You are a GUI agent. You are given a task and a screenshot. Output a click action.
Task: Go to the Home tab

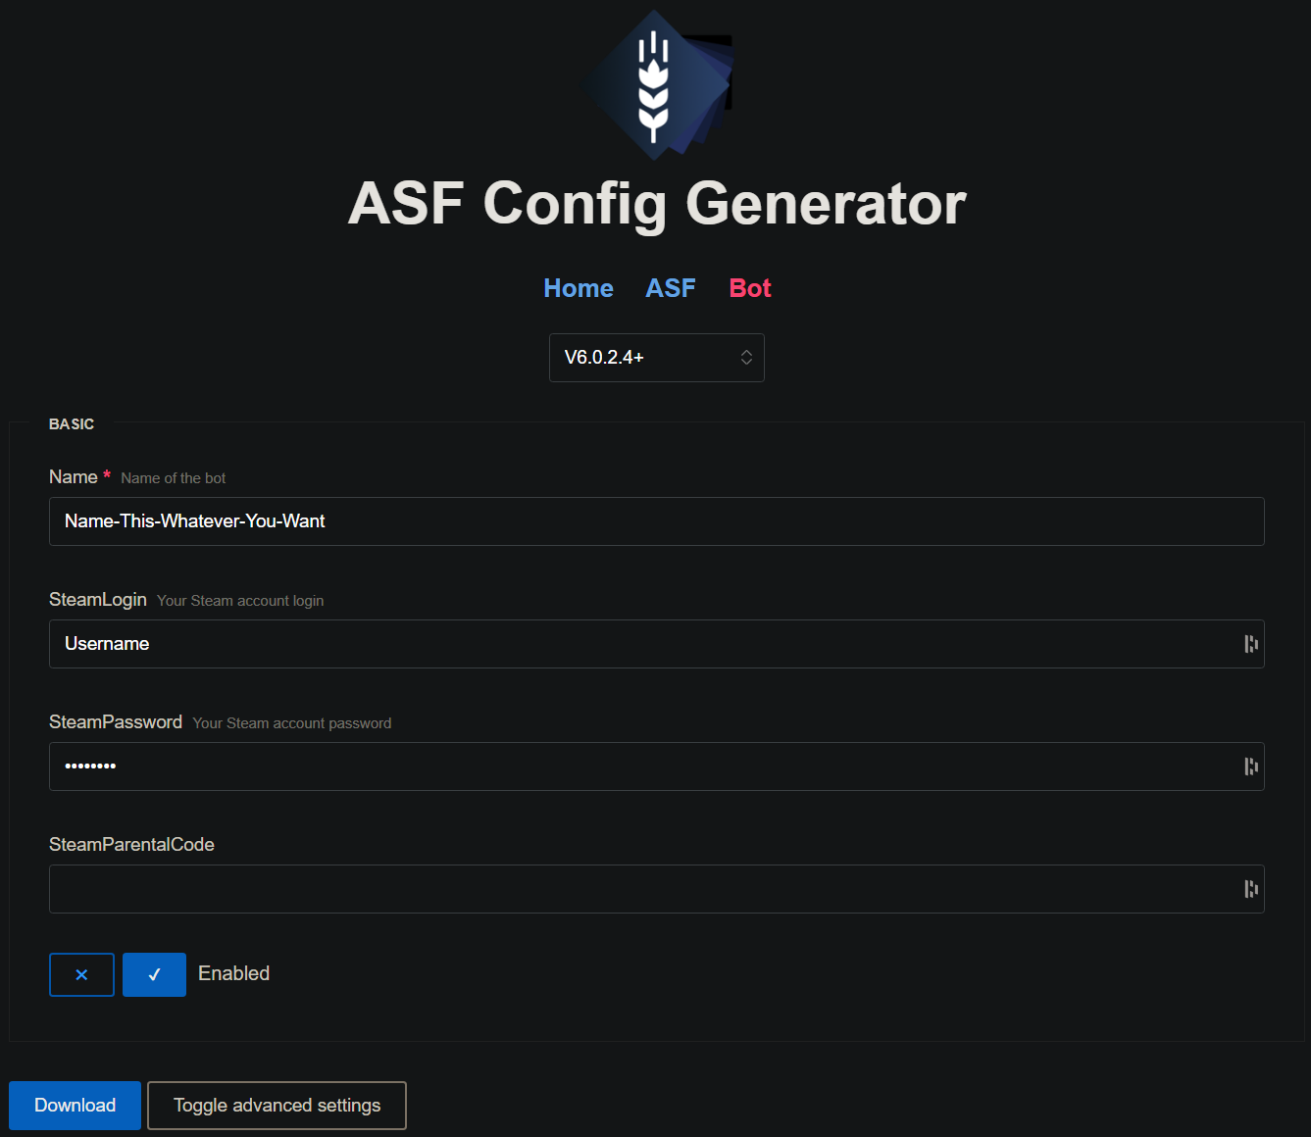tap(579, 288)
